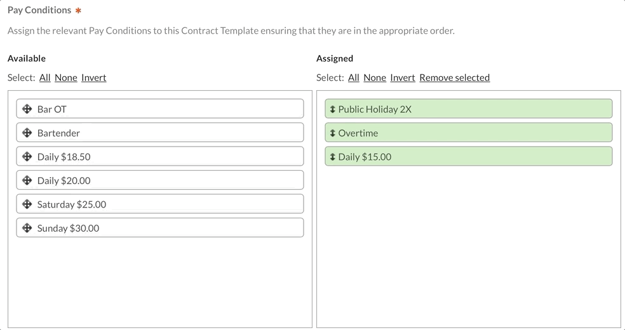Click the reorder arrow on Overtime
The height and width of the screenshot is (330, 625).
coord(333,133)
